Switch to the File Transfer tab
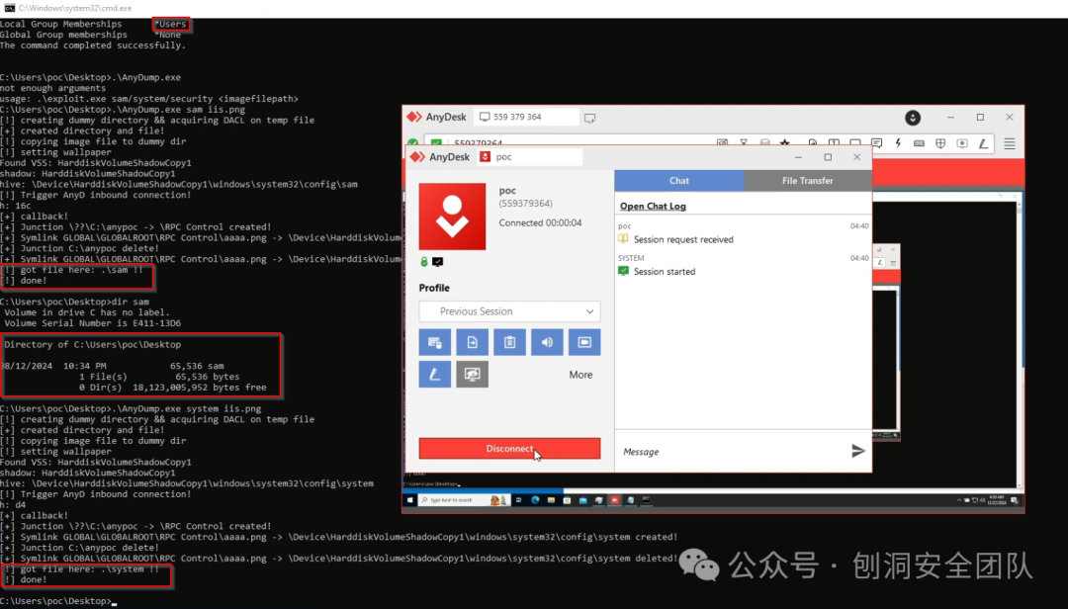1068x609 pixels. 807,181
